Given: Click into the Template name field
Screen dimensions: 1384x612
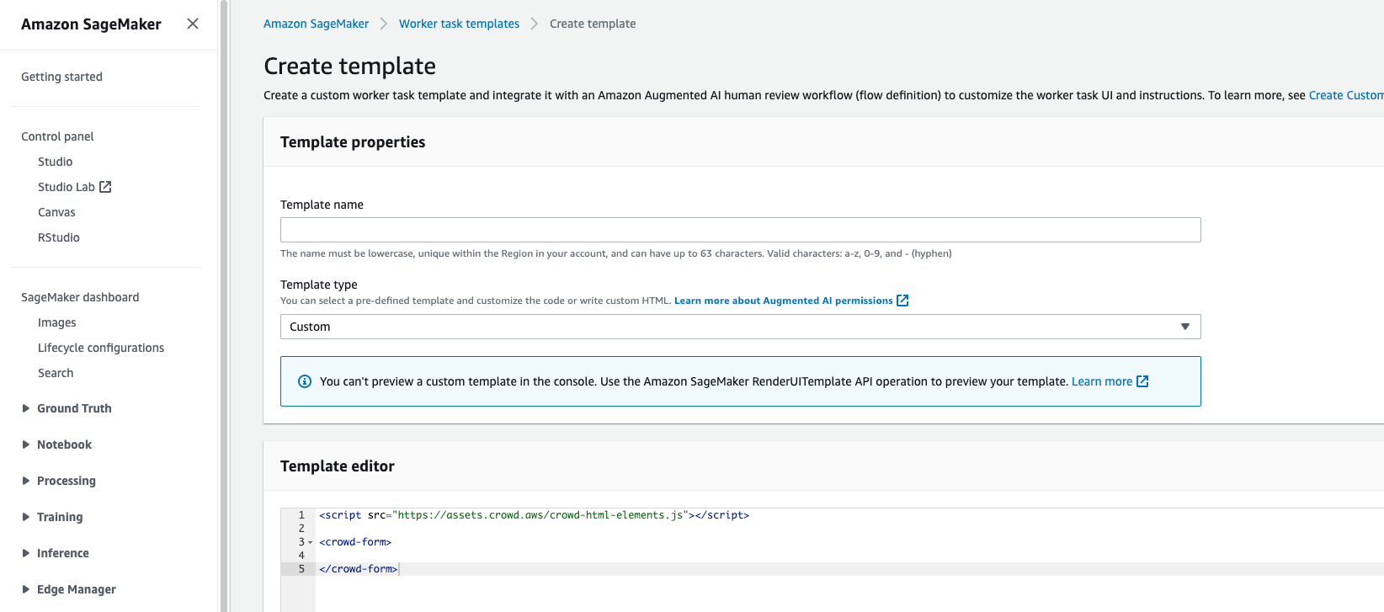Looking at the screenshot, I should coord(740,230).
